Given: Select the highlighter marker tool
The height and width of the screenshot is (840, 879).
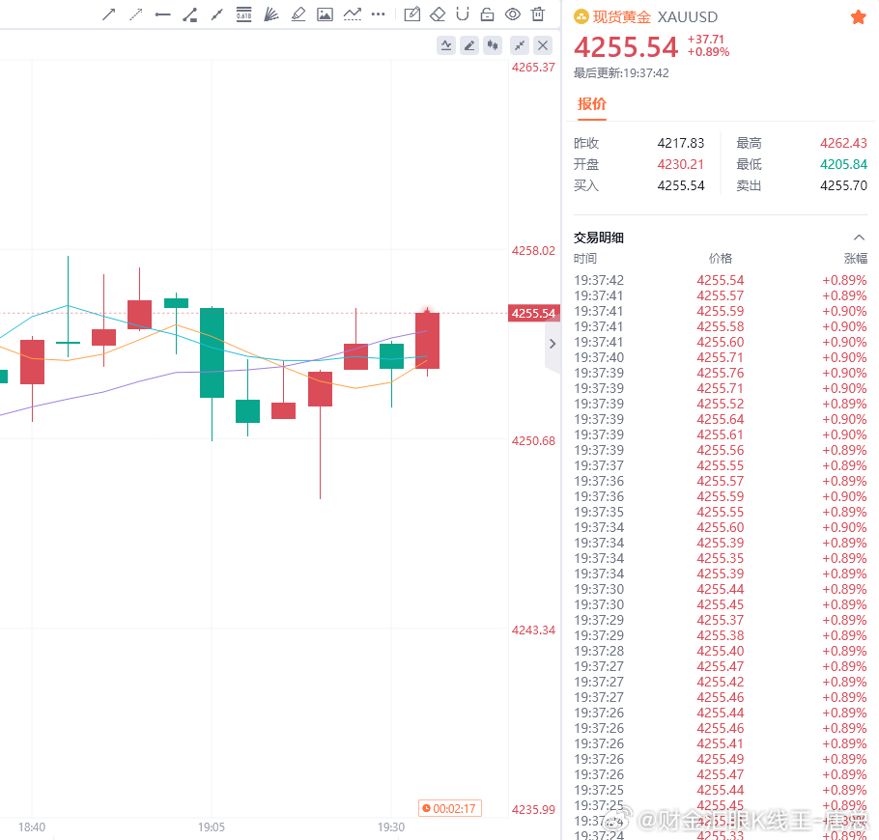Looking at the screenshot, I should point(298,14).
